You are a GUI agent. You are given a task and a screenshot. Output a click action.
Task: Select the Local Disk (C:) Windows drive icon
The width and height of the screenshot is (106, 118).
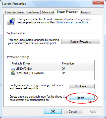point(13,73)
